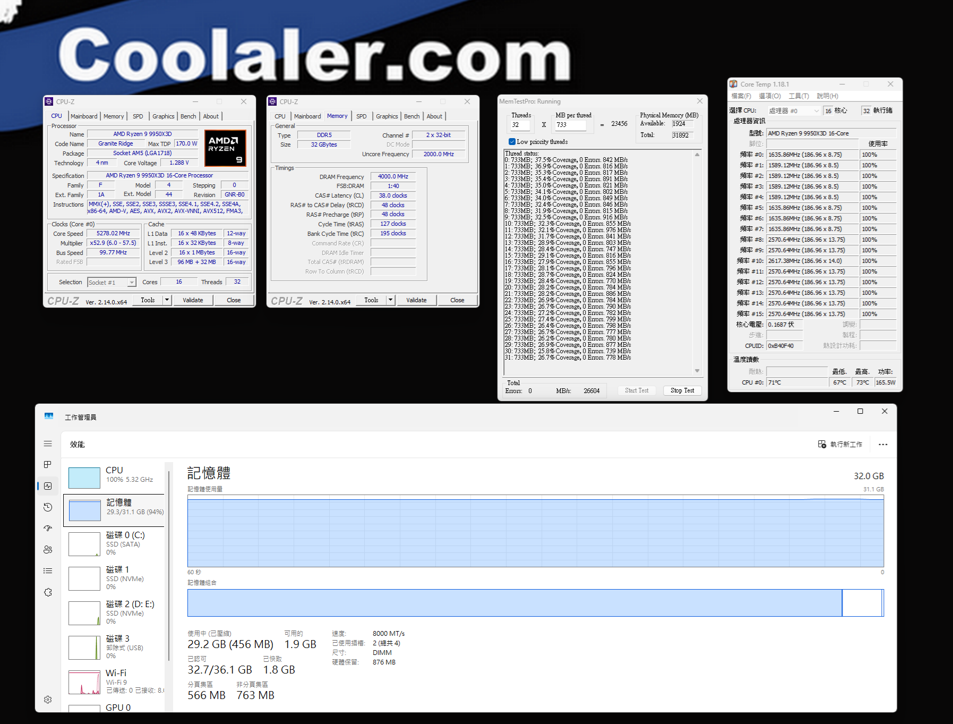This screenshot has width=953, height=724.
Task: Select memory performance thumbnail in Task Manager
Action: (x=84, y=510)
